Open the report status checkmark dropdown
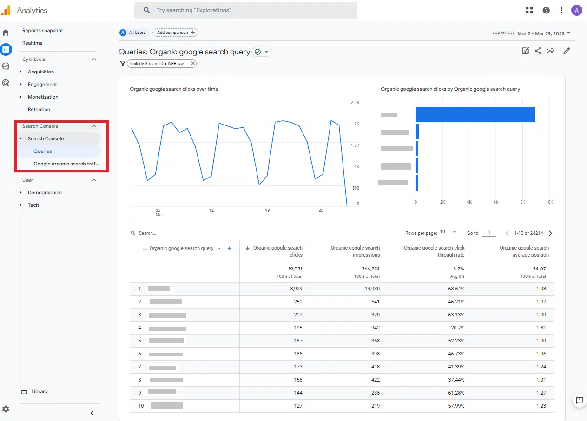Screen dimensions: 587x421 (x=262, y=52)
